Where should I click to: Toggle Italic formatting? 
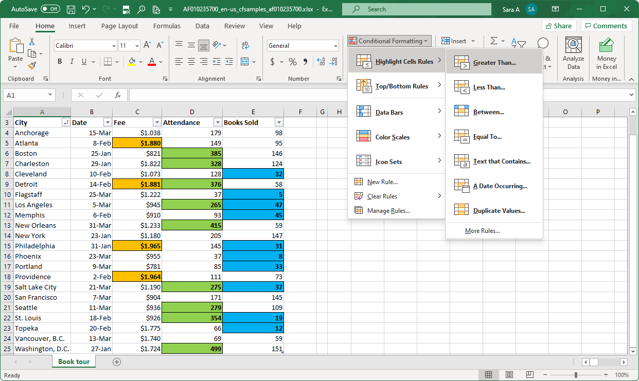coord(72,62)
